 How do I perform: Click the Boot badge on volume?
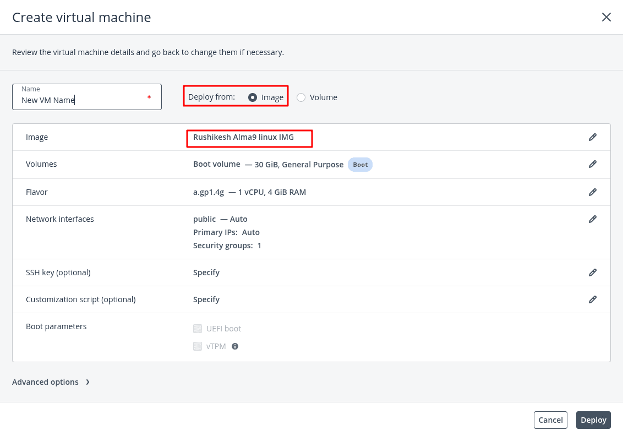point(360,165)
